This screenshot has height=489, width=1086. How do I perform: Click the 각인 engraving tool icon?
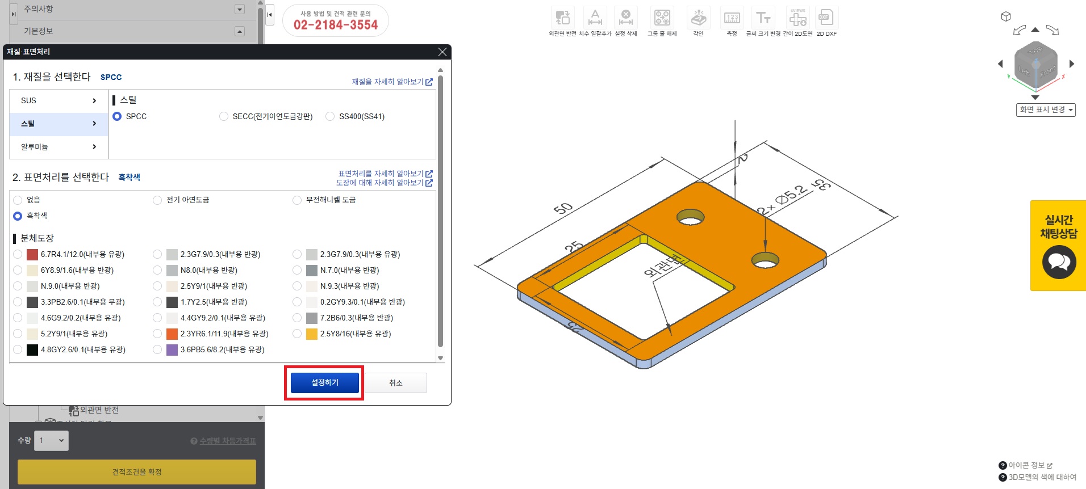click(698, 18)
